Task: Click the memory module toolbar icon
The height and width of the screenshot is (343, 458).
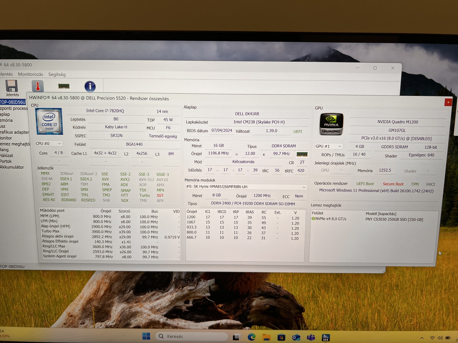Action: coord(64,86)
